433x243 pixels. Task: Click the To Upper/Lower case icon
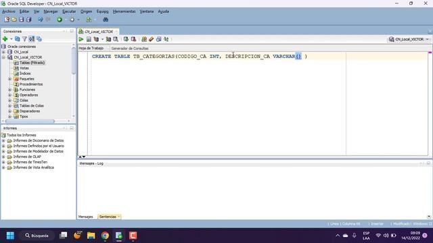pyautogui.click(x=166, y=39)
